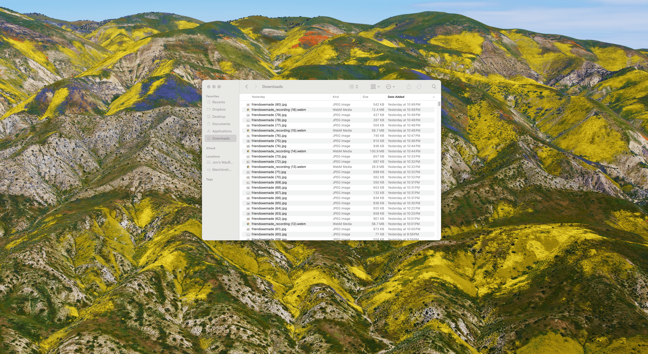The image size is (648, 354).
Task: Select file friendswemade (80).jpg
Action: pos(269,105)
